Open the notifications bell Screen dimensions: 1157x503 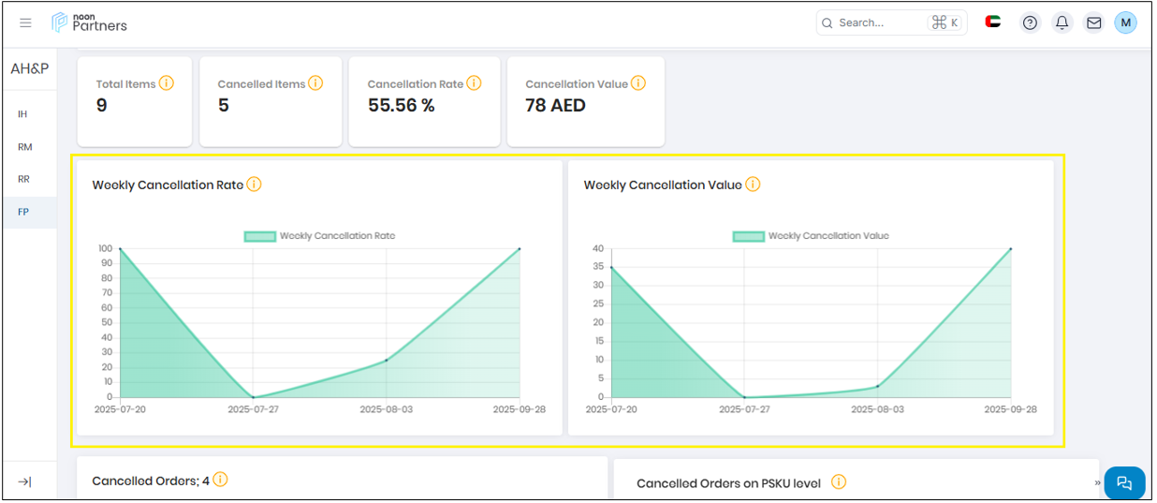tap(1062, 22)
